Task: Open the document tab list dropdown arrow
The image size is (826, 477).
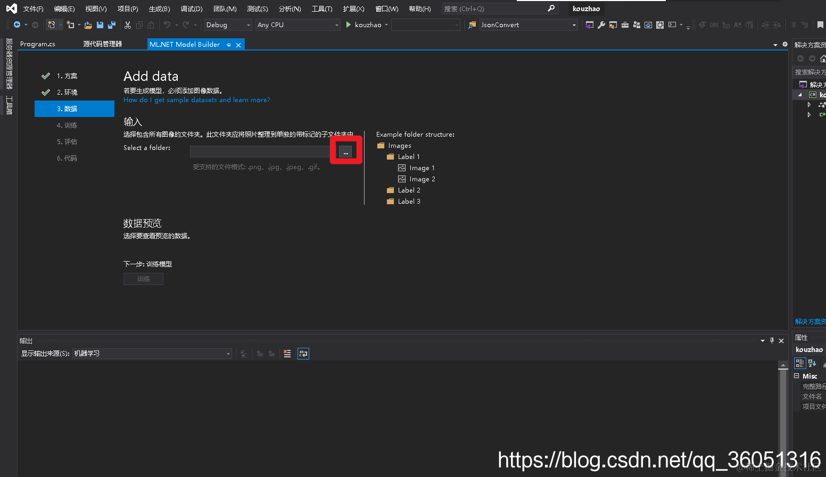Action: [775, 45]
